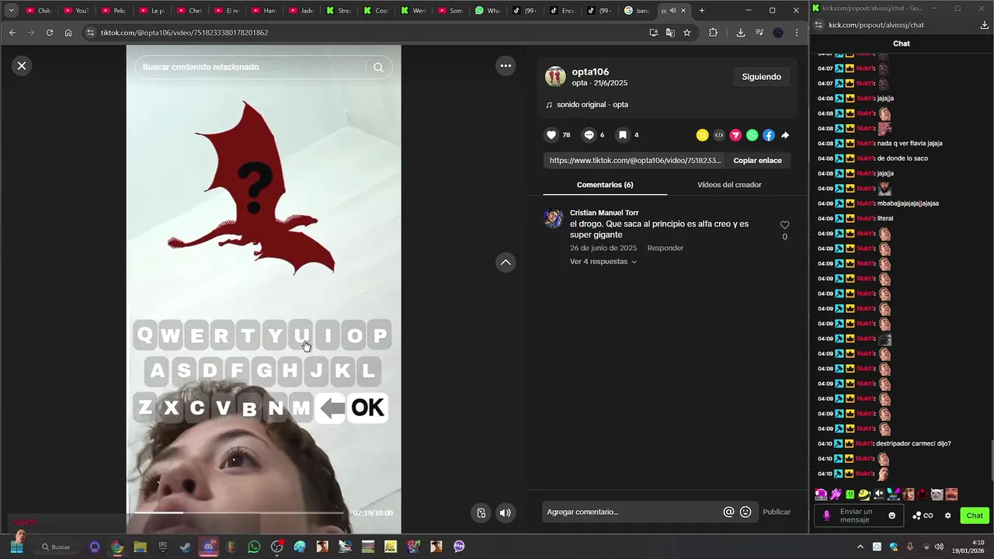Image resolution: width=994 pixels, height=559 pixels.
Task: Toggle the picture-in-picture mini player icon
Action: point(481,512)
